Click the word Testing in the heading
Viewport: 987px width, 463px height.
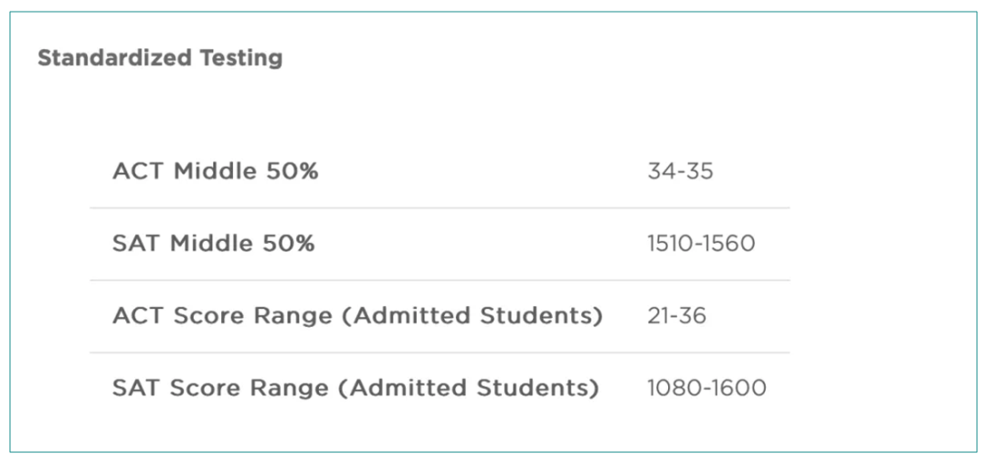[x=241, y=58]
